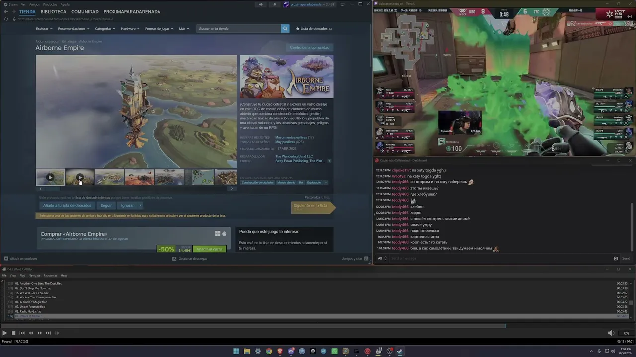
Task: Open the File menu in the music player
Action: tap(4, 276)
